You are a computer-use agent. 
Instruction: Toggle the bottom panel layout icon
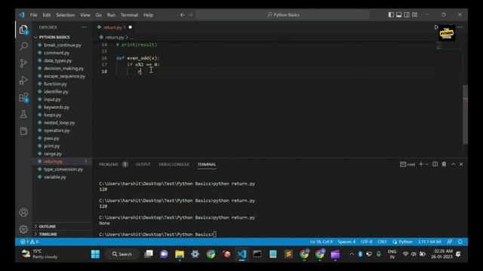tap(399, 15)
